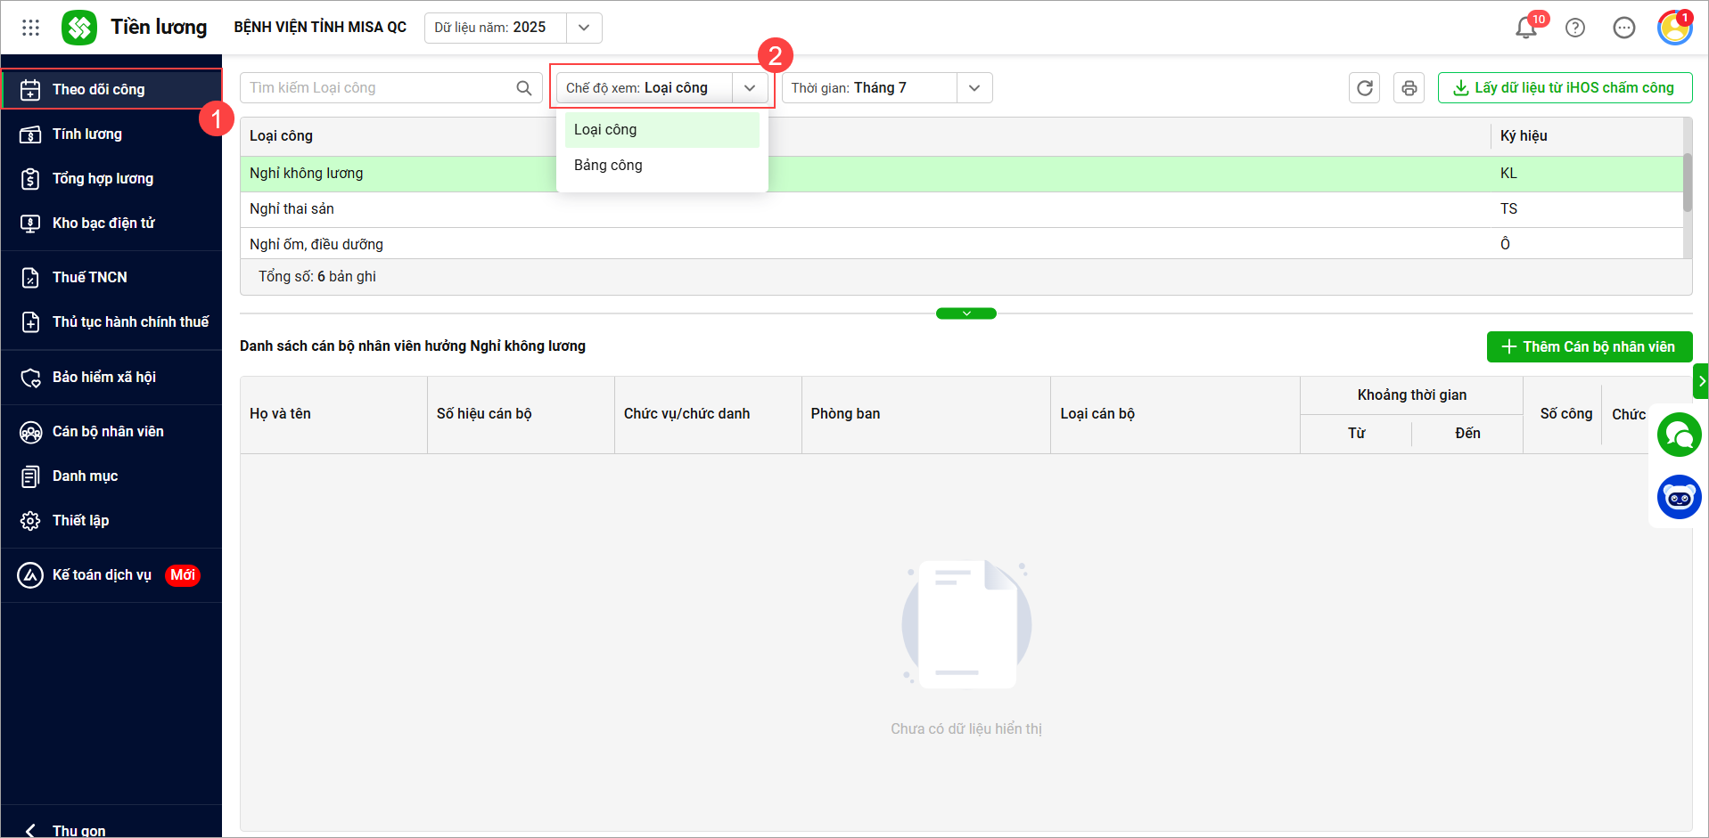Collapse the top panel with green handle
This screenshot has width=1709, height=838.
pyautogui.click(x=966, y=313)
